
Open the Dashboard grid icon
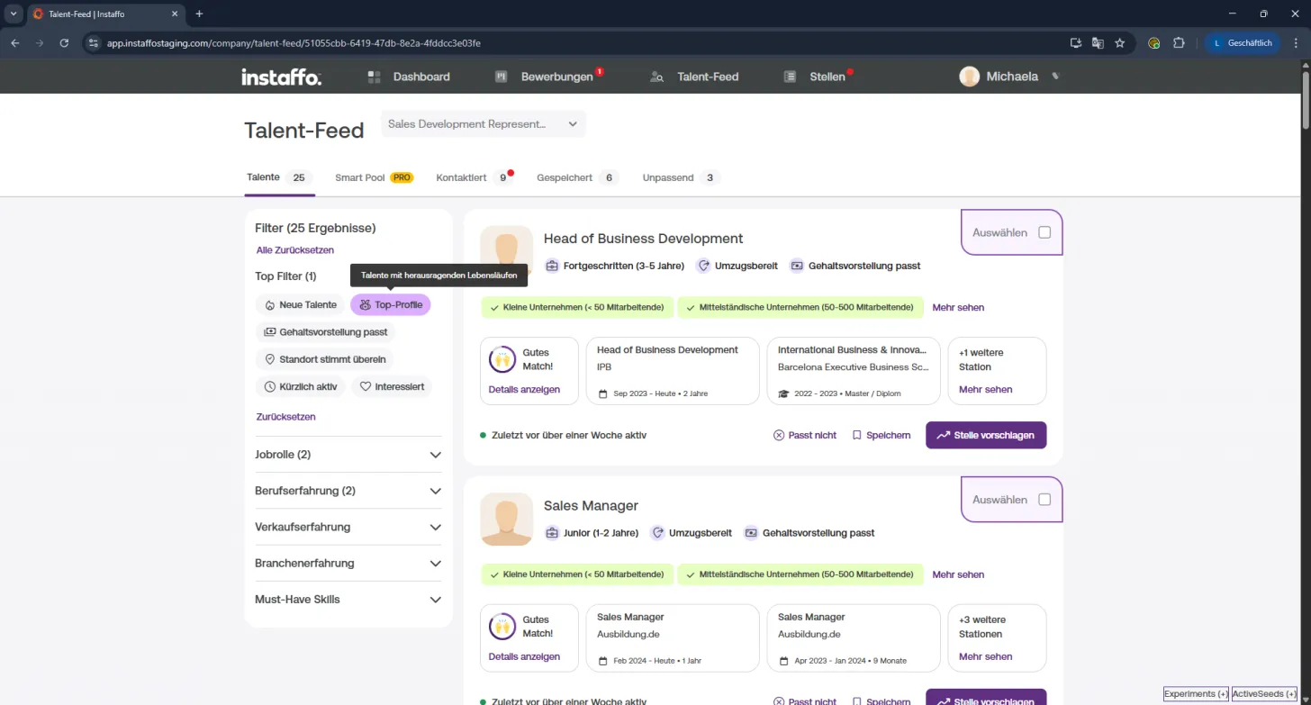pyautogui.click(x=375, y=77)
